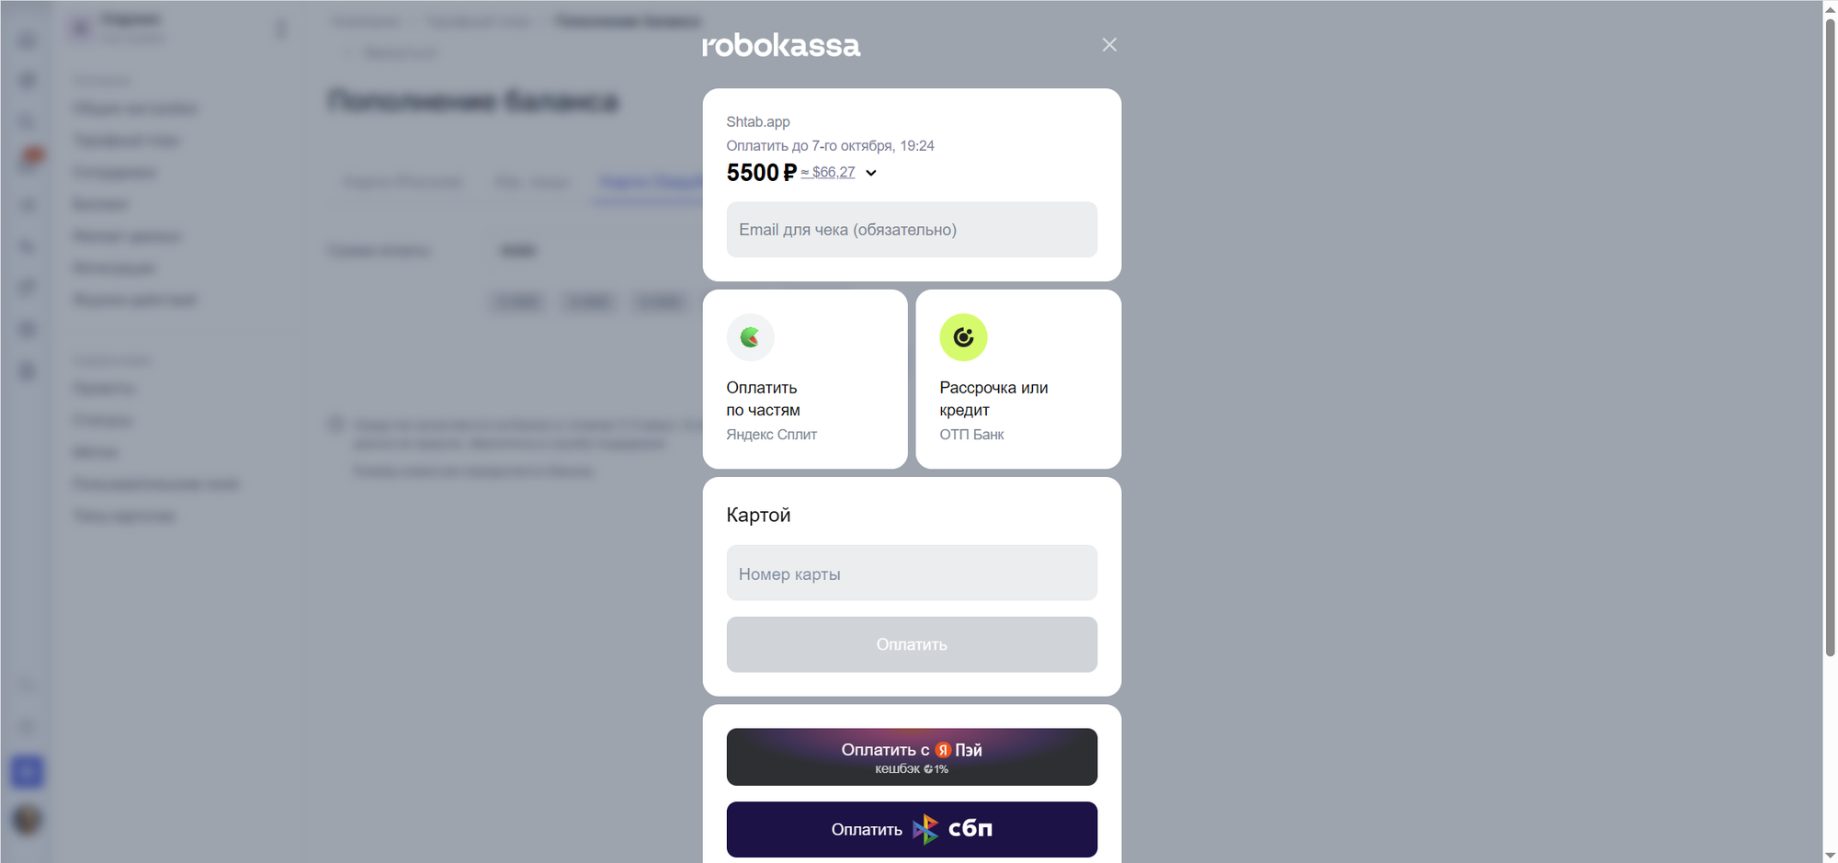The image size is (1838, 863).
Task: Click the blurred user avatar in sidebar
Action: pos(28,819)
